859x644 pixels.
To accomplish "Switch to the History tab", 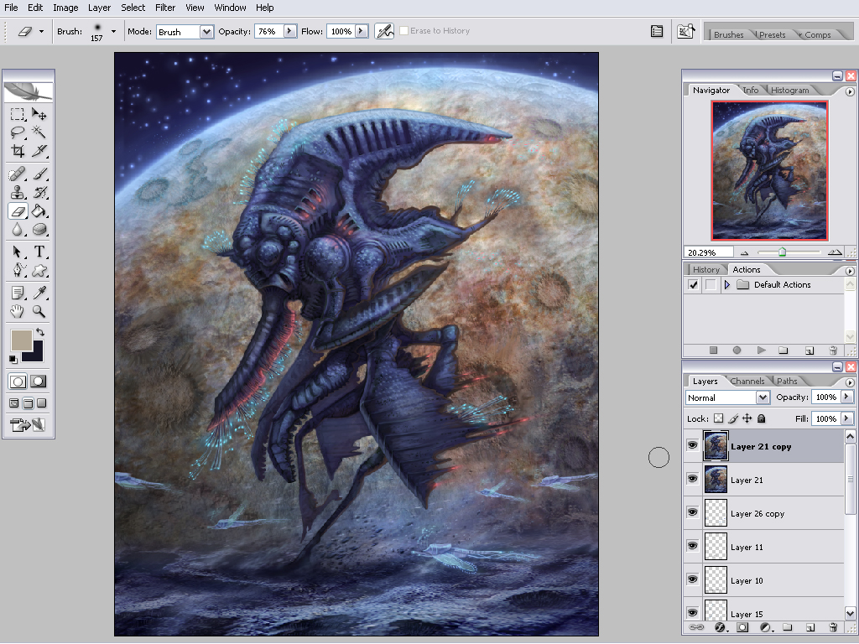I will click(x=705, y=269).
